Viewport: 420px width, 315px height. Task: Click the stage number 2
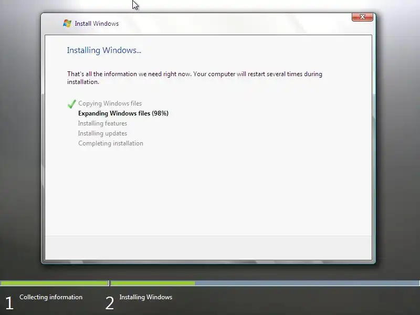[110, 303]
